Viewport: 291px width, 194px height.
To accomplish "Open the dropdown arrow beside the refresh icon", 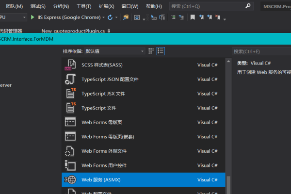I will point(116,17).
